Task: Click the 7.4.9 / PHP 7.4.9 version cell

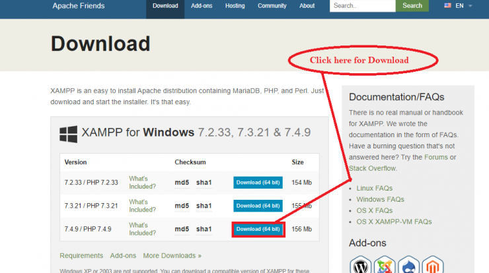Action: [x=88, y=229]
